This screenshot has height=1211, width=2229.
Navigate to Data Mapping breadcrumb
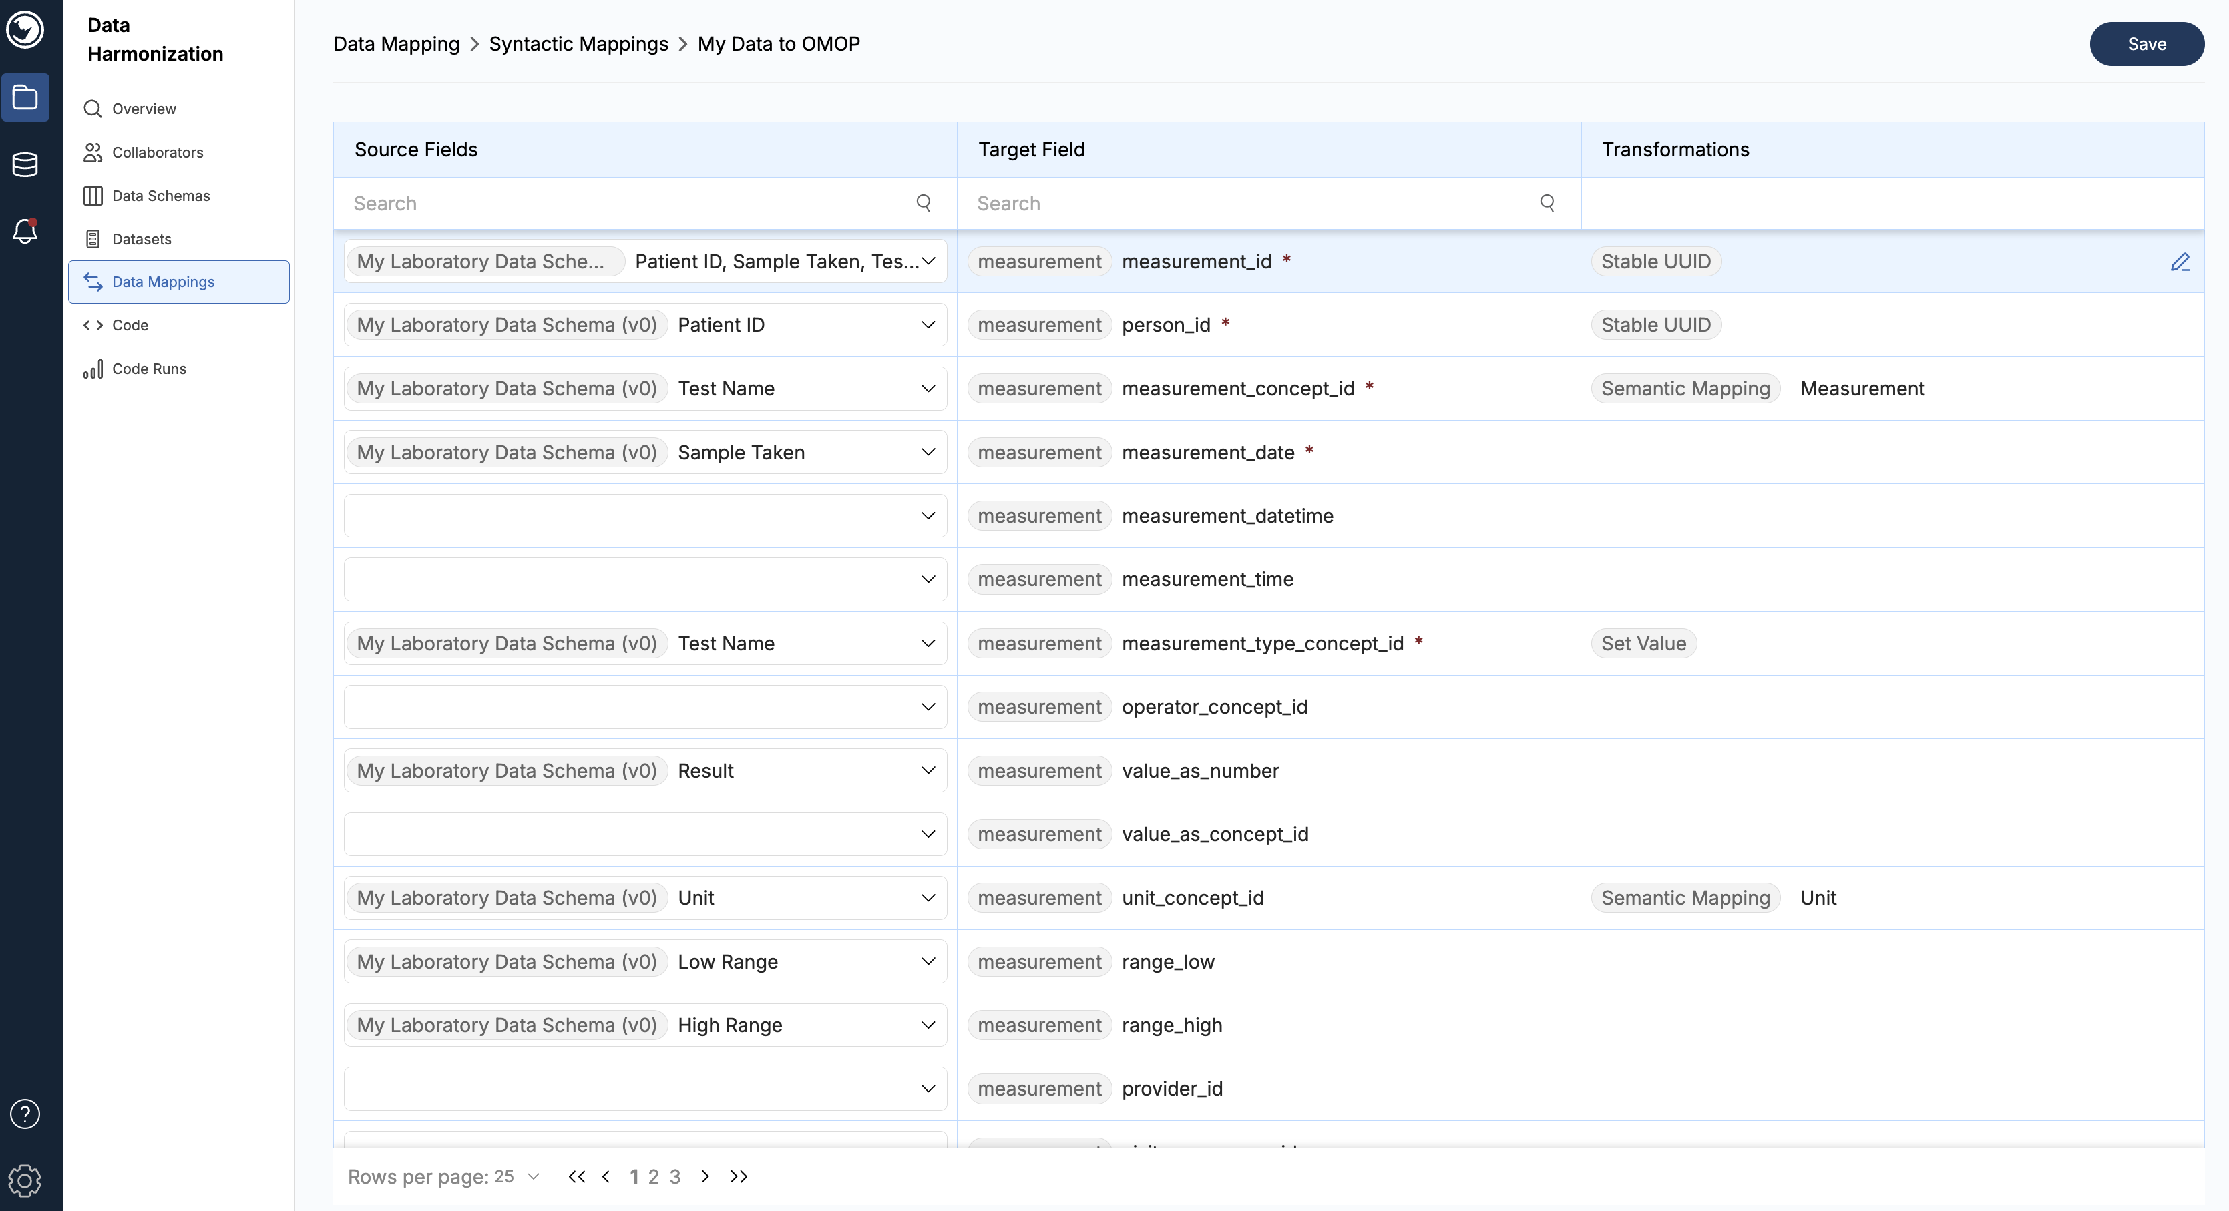[x=396, y=44]
